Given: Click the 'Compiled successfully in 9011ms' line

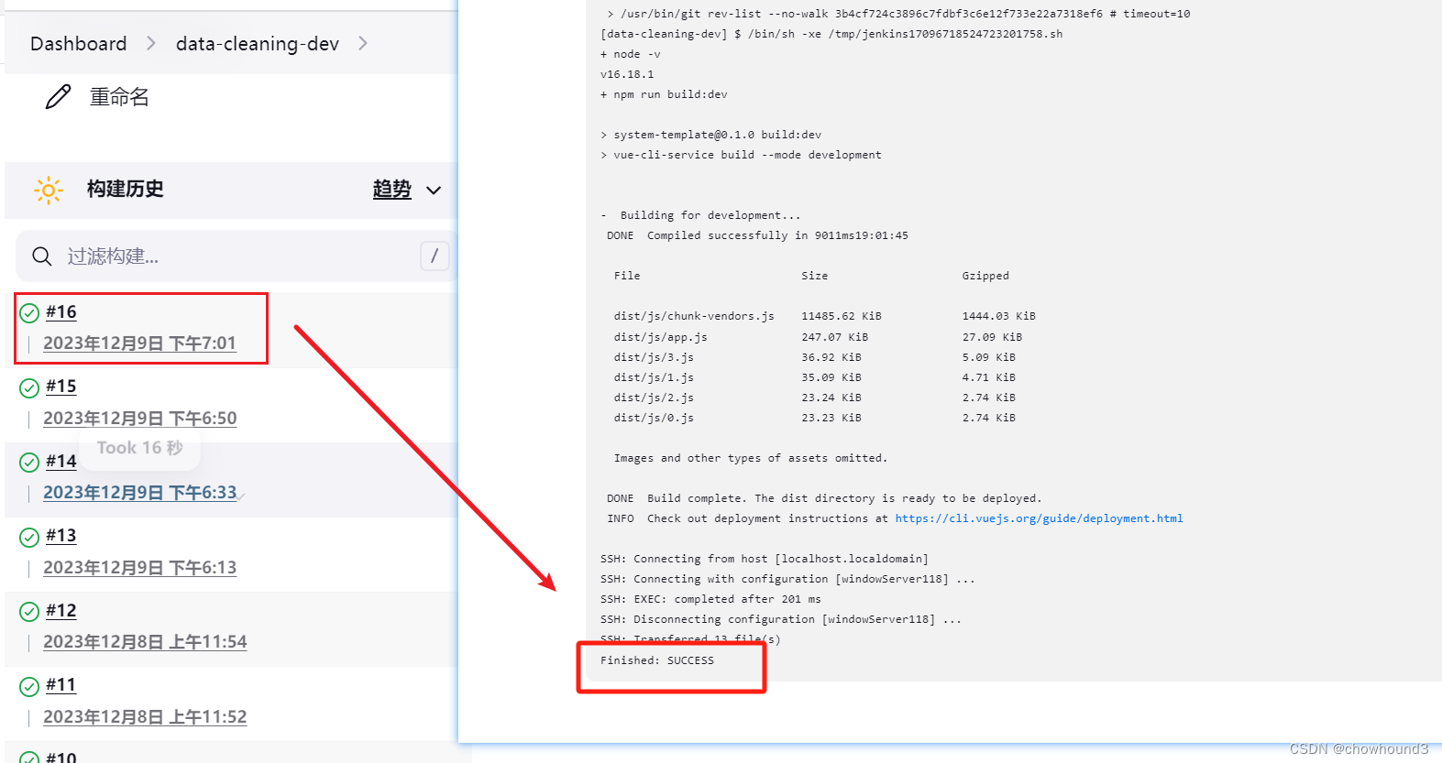Looking at the screenshot, I should coord(757,235).
